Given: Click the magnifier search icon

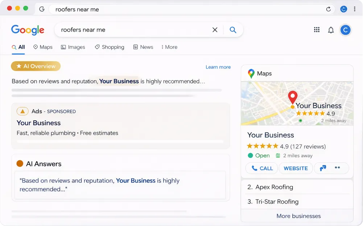Looking at the screenshot, I should (233, 30).
